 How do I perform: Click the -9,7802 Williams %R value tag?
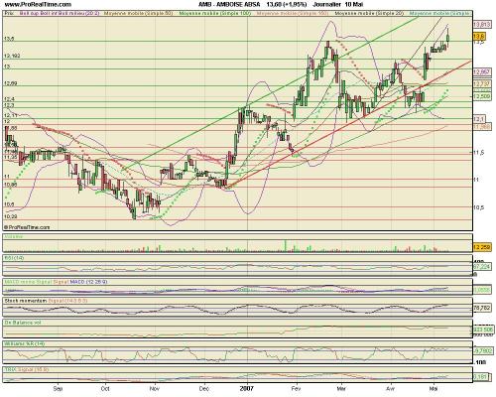[483, 350]
